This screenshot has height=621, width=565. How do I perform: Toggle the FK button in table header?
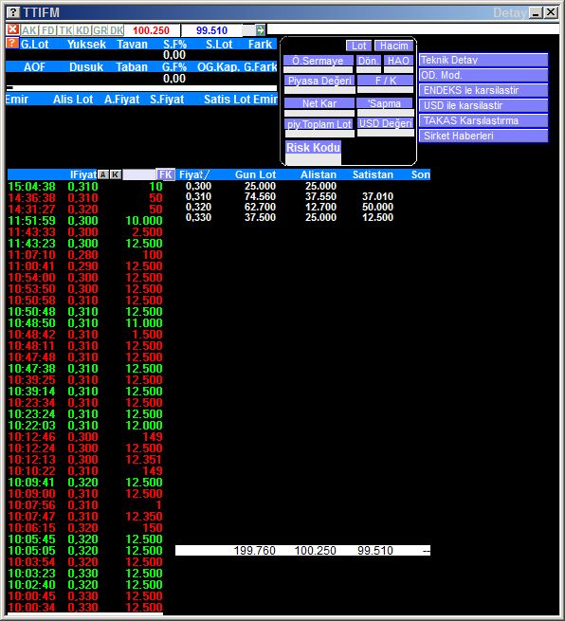tap(166, 174)
